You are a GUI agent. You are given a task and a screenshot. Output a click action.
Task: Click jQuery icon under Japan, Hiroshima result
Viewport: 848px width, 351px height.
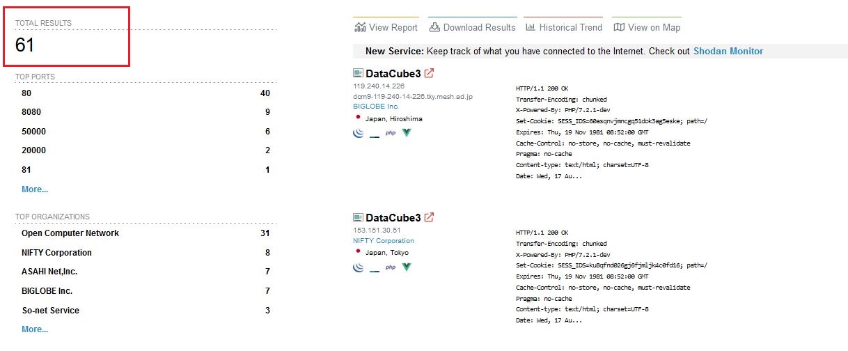point(359,132)
